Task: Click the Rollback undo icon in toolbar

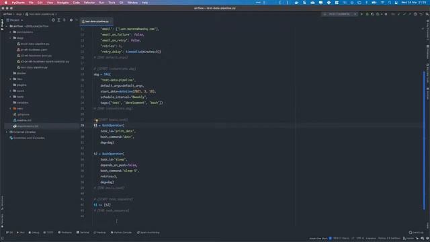Action: click(421, 14)
